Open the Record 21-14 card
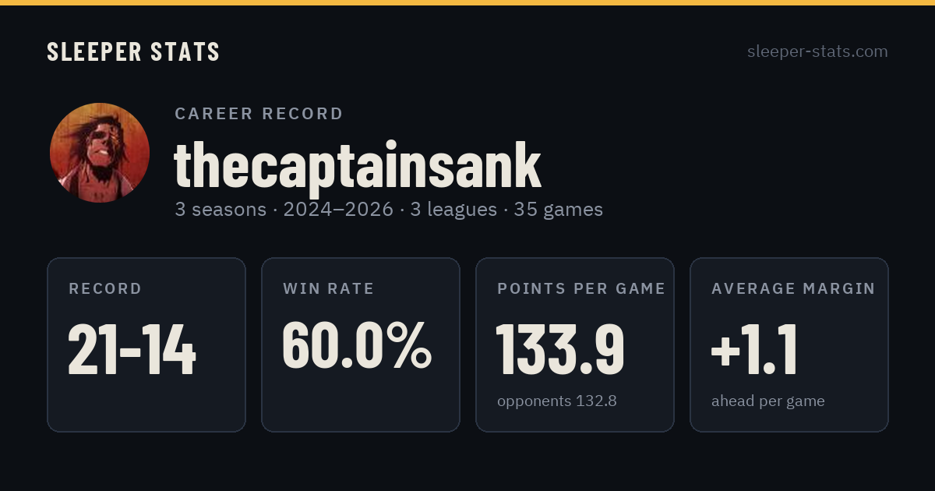 click(x=146, y=344)
